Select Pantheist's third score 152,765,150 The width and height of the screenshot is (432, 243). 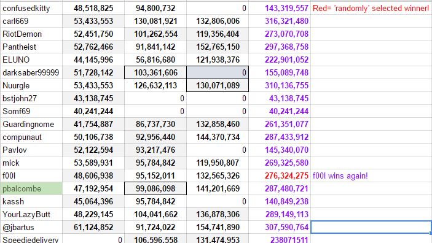click(x=218, y=47)
